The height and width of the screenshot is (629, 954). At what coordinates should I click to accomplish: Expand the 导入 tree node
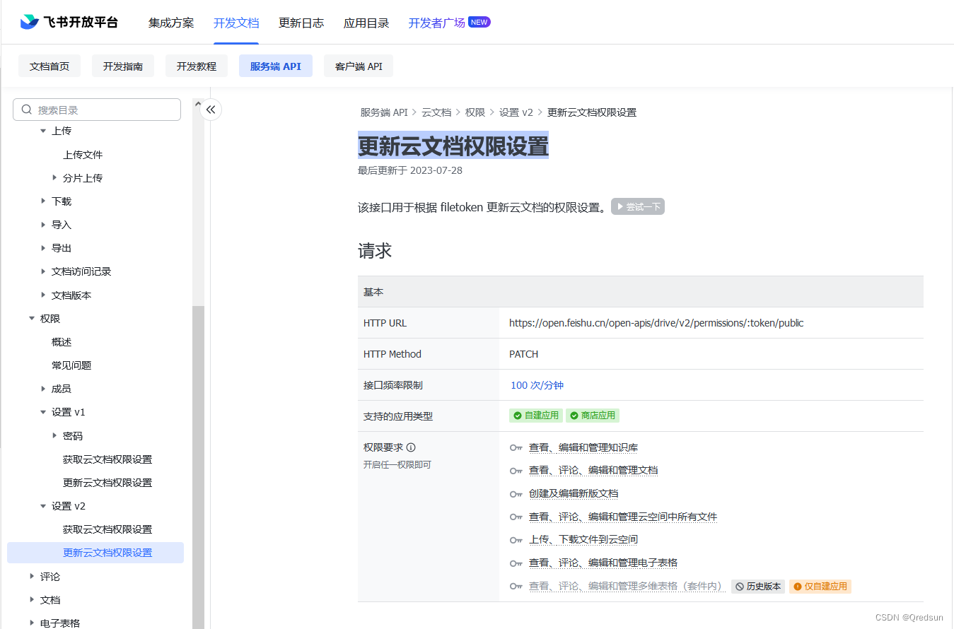pos(43,224)
